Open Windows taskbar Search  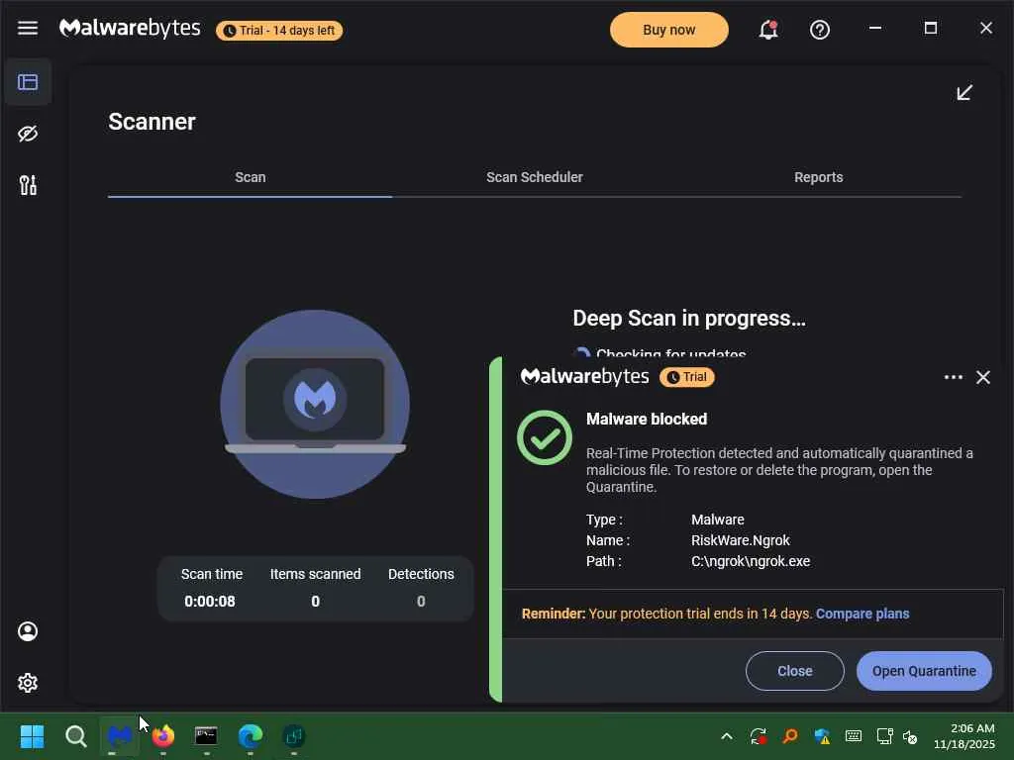click(x=75, y=736)
